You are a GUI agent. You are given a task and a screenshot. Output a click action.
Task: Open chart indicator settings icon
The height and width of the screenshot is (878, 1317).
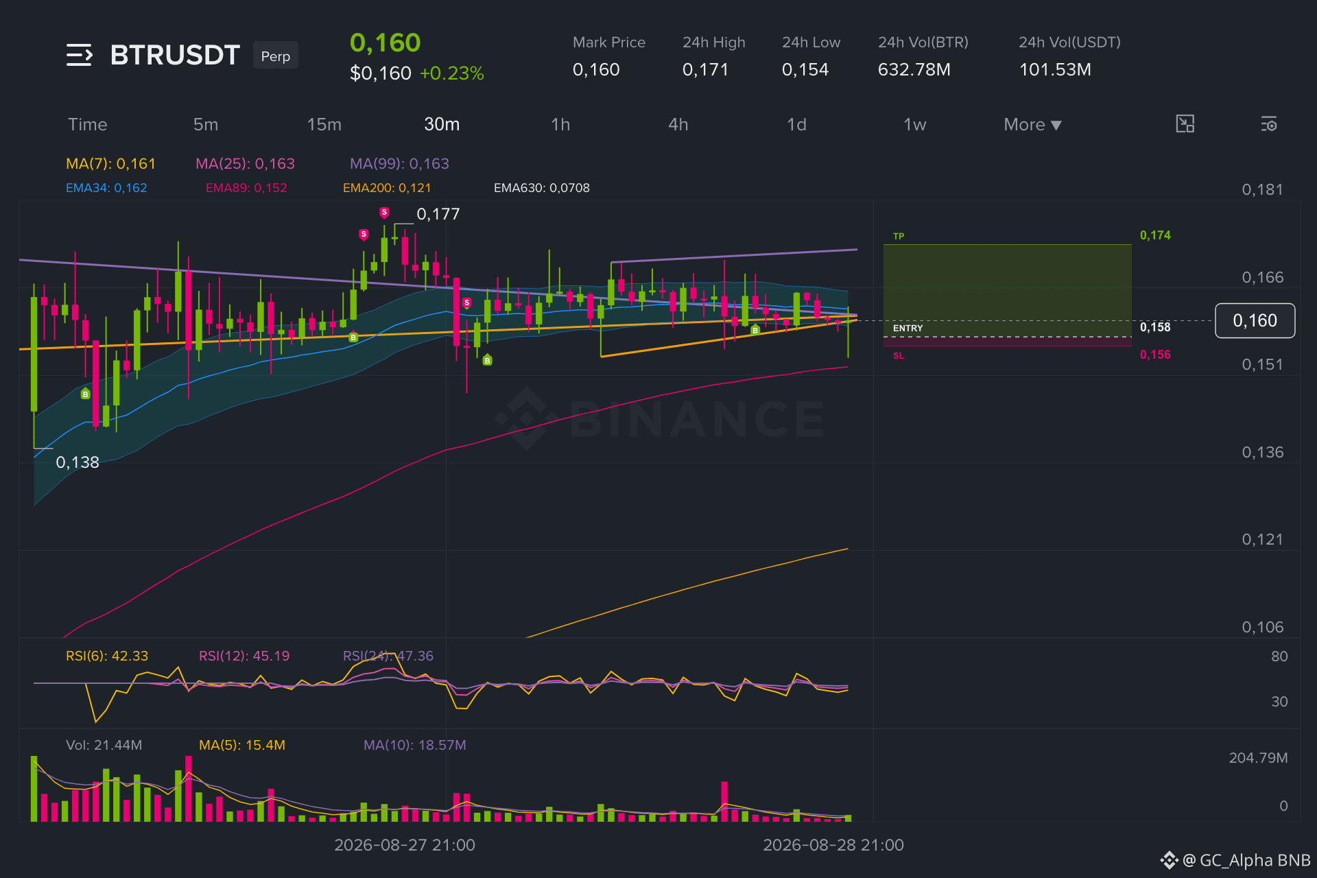(x=1268, y=124)
